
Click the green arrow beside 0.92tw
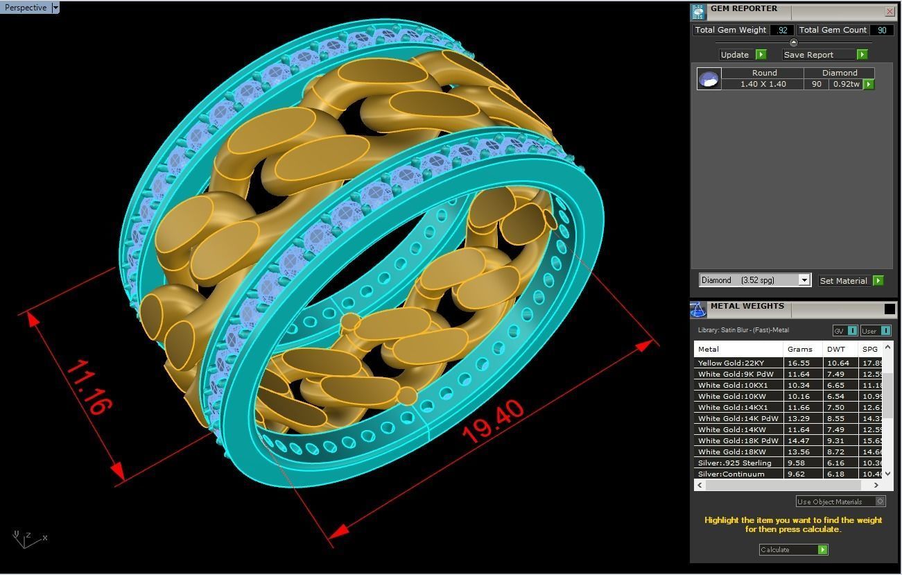tap(869, 85)
